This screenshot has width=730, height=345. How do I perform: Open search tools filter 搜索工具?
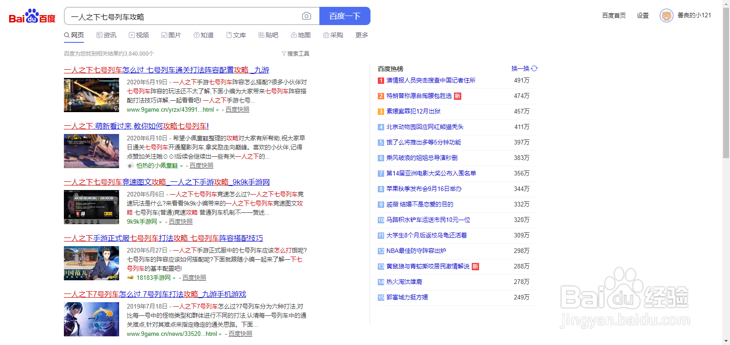(295, 54)
